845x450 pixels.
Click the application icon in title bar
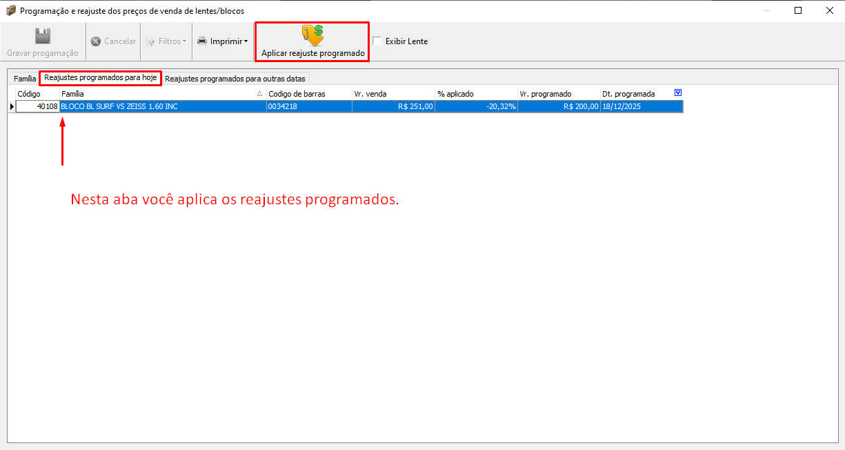pyautogui.click(x=10, y=11)
